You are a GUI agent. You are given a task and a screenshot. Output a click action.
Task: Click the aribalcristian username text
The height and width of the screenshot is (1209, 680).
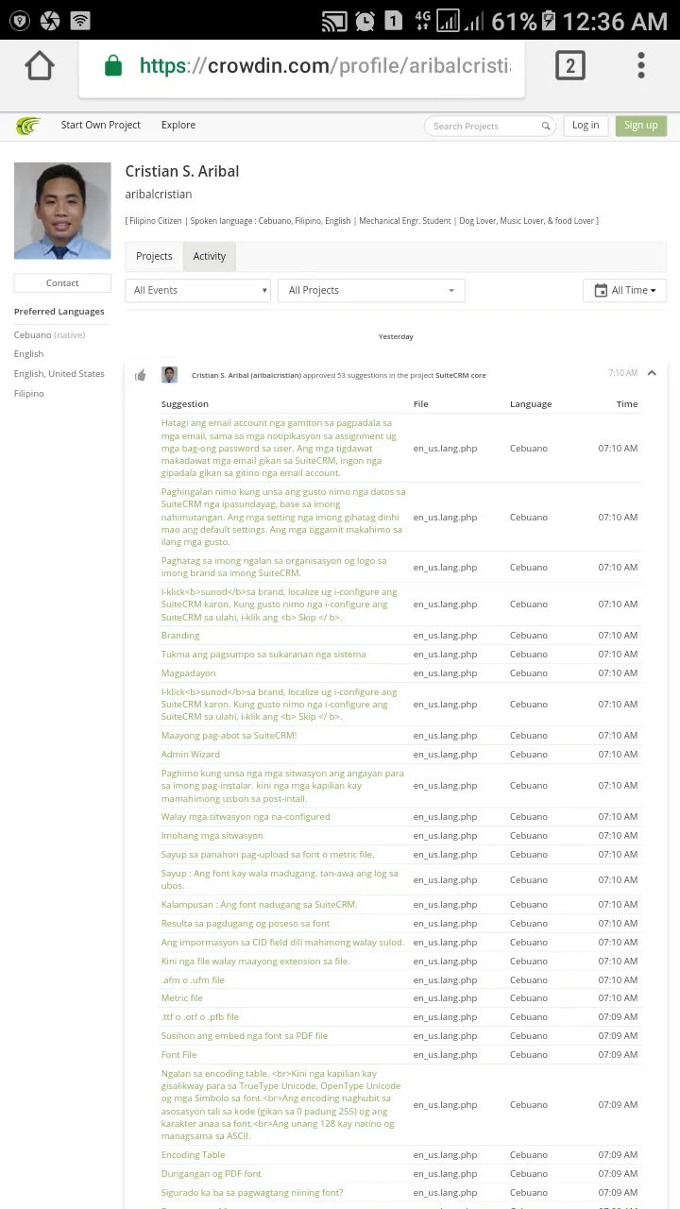pos(158,194)
